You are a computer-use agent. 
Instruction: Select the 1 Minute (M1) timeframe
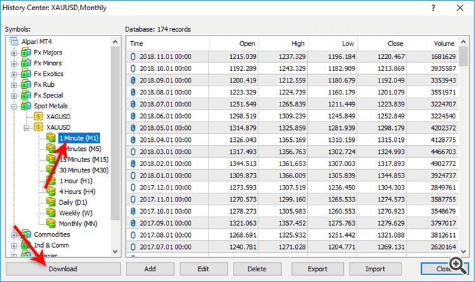click(x=79, y=138)
